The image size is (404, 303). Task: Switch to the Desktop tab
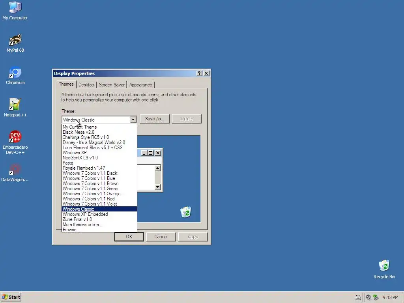click(x=86, y=85)
